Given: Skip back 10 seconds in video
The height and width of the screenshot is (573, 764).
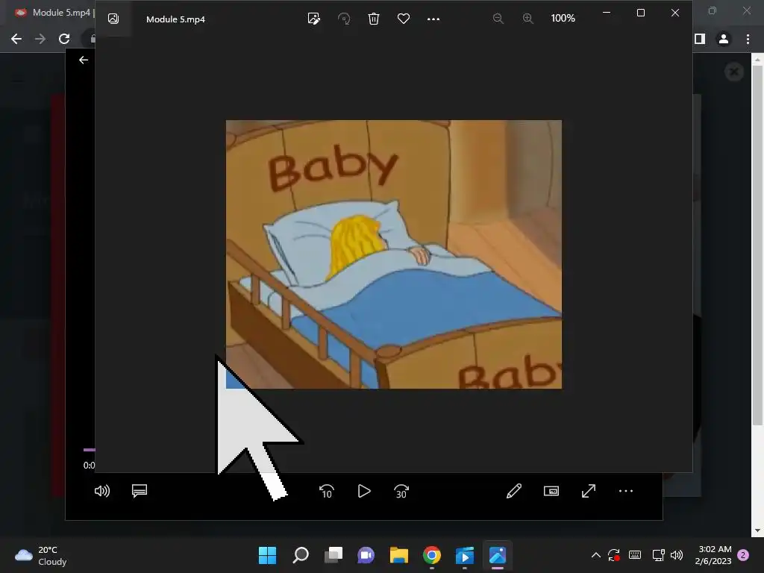Looking at the screenshot, I should (x=327, y=491).
